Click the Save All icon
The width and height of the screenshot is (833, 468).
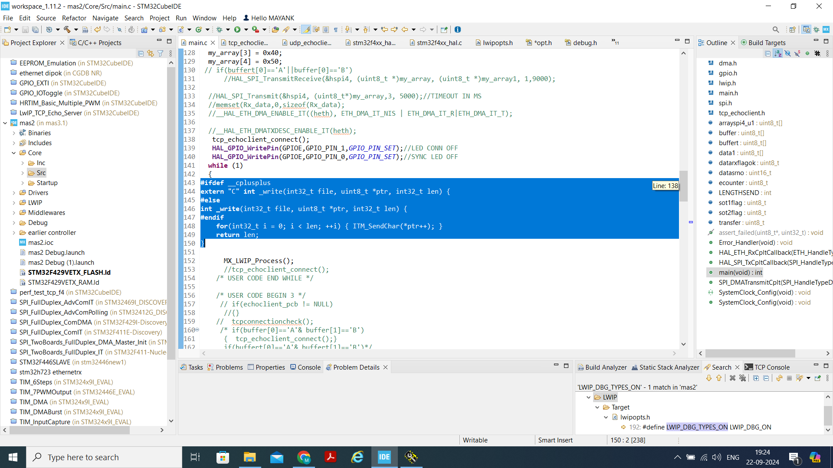click(x=36, y=29)
